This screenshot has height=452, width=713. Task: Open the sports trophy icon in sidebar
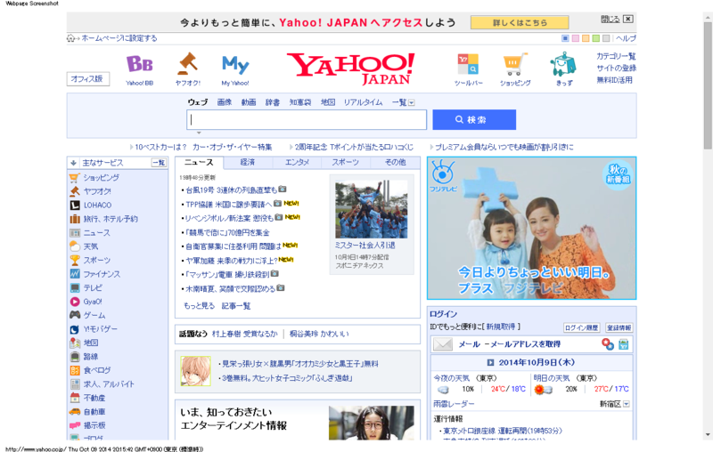point(75,260)
